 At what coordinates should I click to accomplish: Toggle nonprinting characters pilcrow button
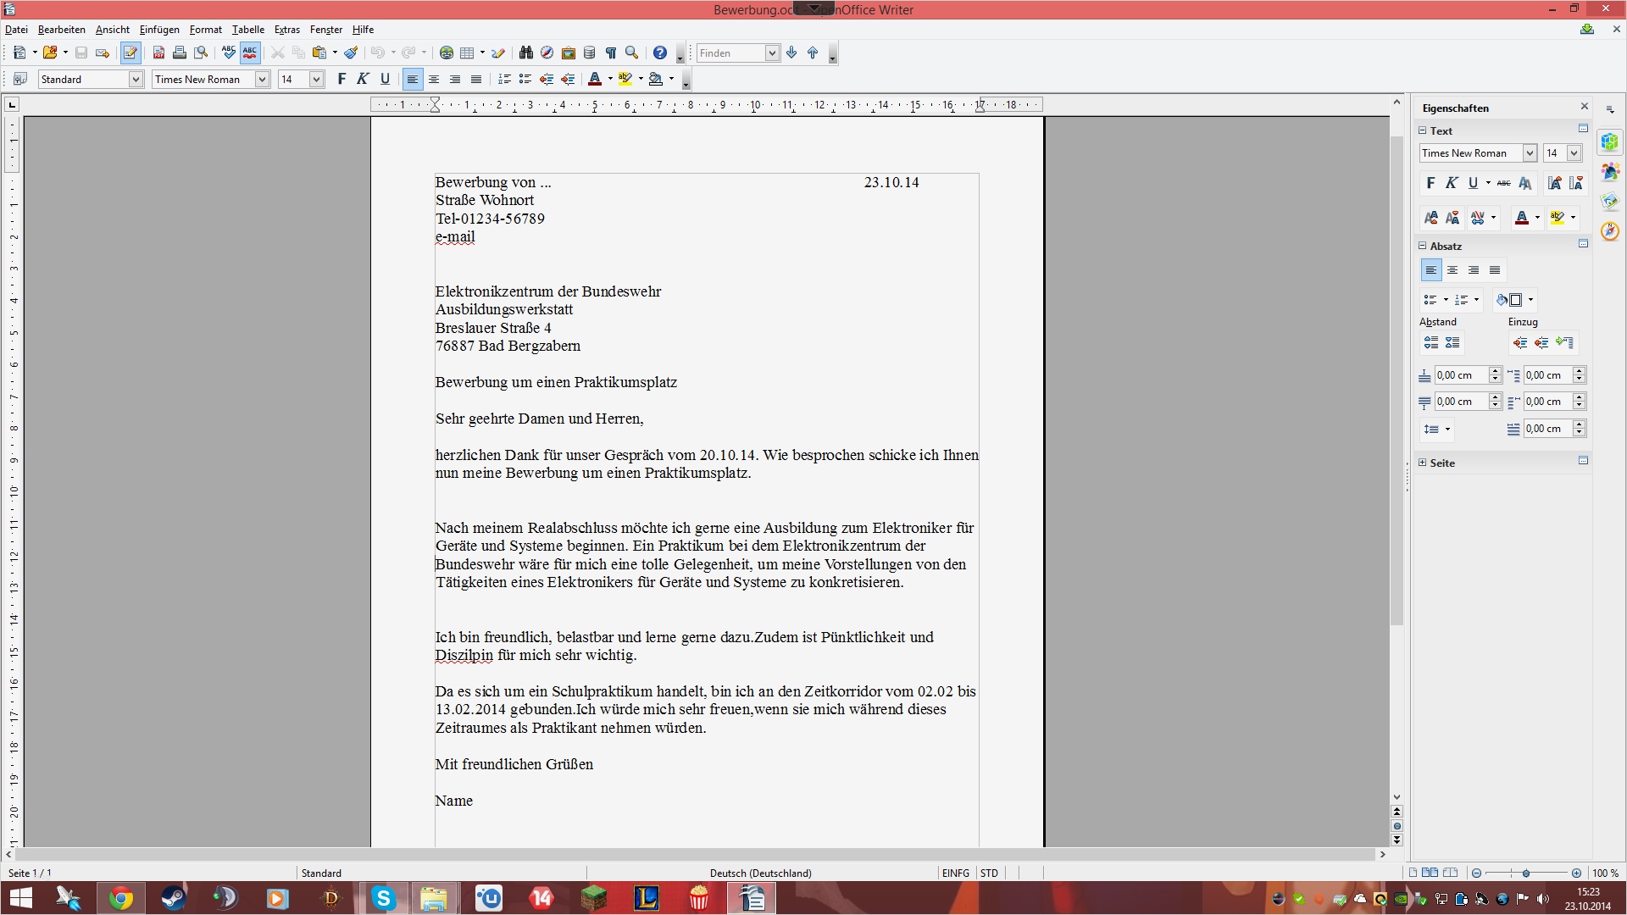pos(610,53)
